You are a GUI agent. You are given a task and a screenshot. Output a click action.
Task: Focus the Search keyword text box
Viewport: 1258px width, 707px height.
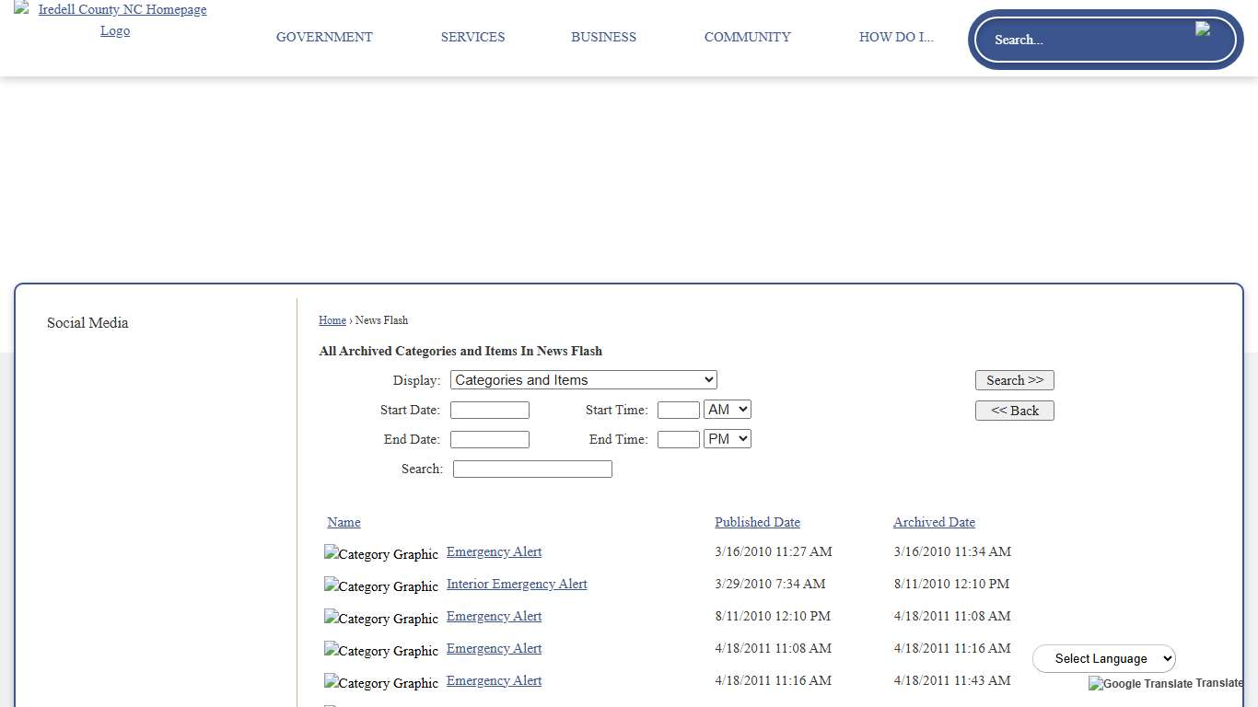532,469
